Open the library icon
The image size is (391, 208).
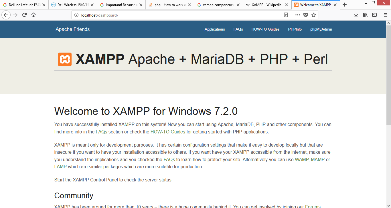365,15
